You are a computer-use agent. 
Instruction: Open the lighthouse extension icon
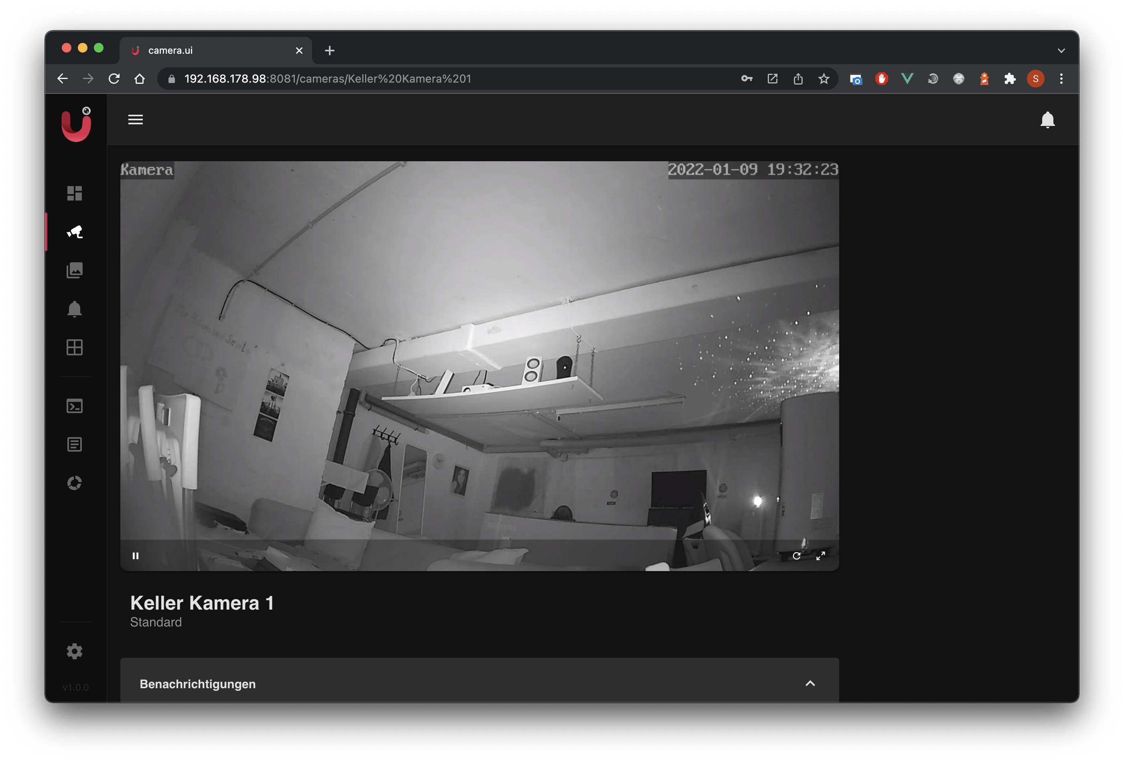984,79
